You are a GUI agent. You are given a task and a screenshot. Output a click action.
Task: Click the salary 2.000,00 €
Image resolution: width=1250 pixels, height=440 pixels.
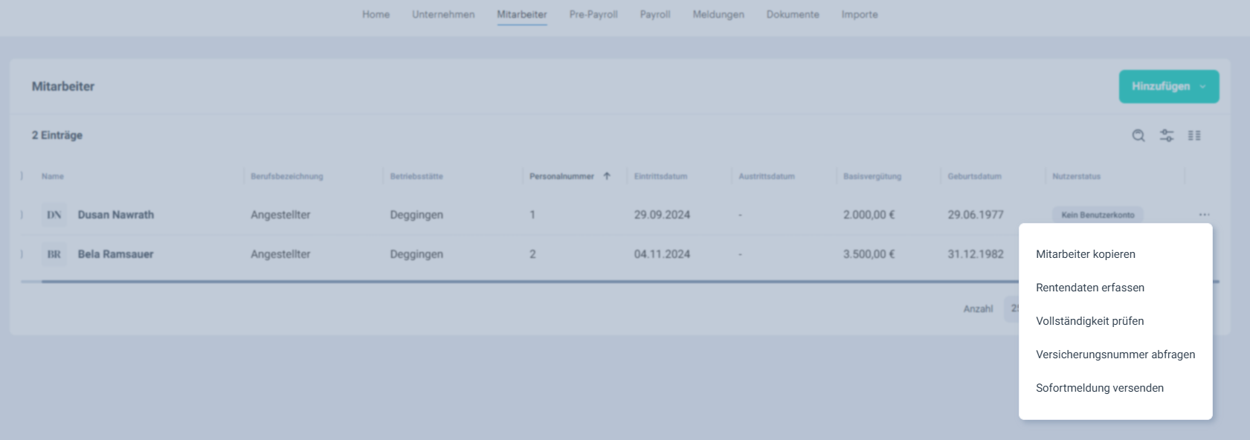click(x=869, y=215)
